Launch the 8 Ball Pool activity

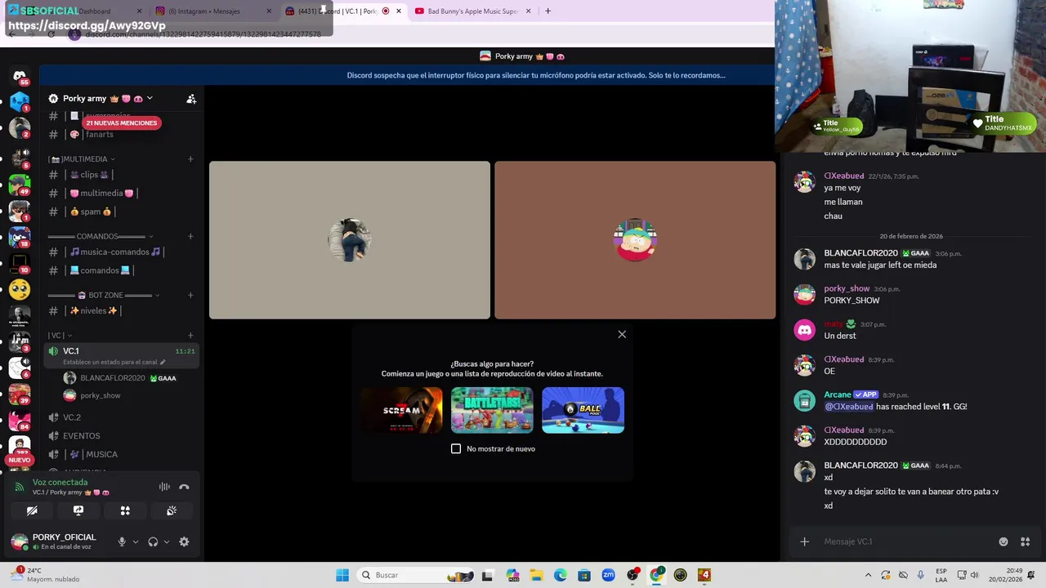pos(583,410)
